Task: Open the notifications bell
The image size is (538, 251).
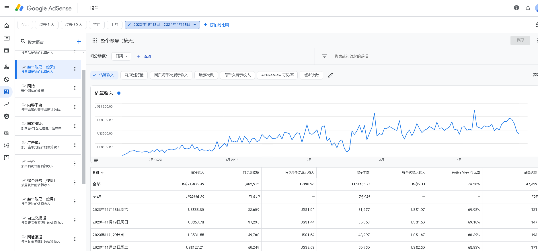Action: pyautogui.click(x=528, y=8)
